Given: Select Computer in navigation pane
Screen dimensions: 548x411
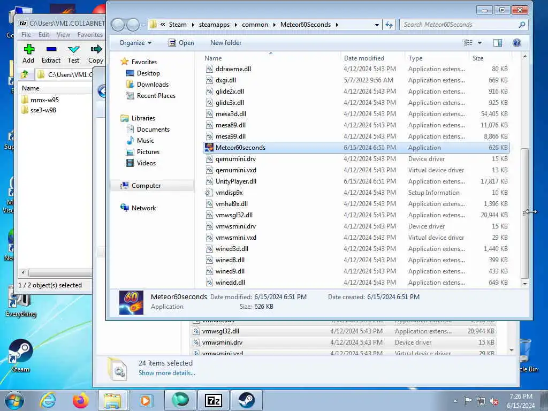Looking at the screenshot, I should tap(146, 186).
